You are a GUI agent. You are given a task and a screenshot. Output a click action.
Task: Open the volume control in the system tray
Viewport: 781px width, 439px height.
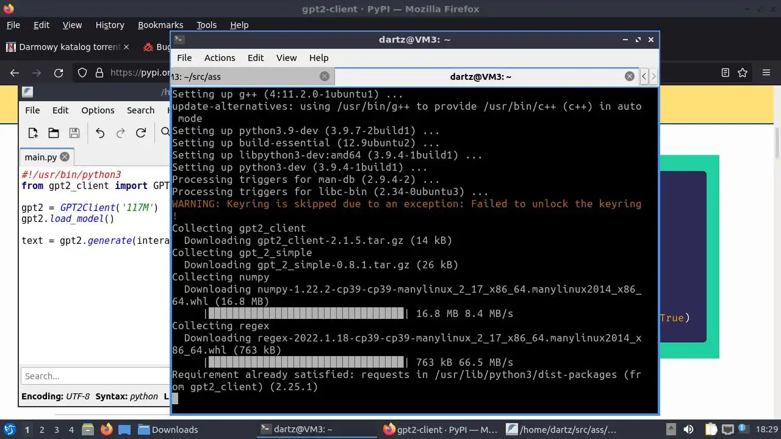688,429
